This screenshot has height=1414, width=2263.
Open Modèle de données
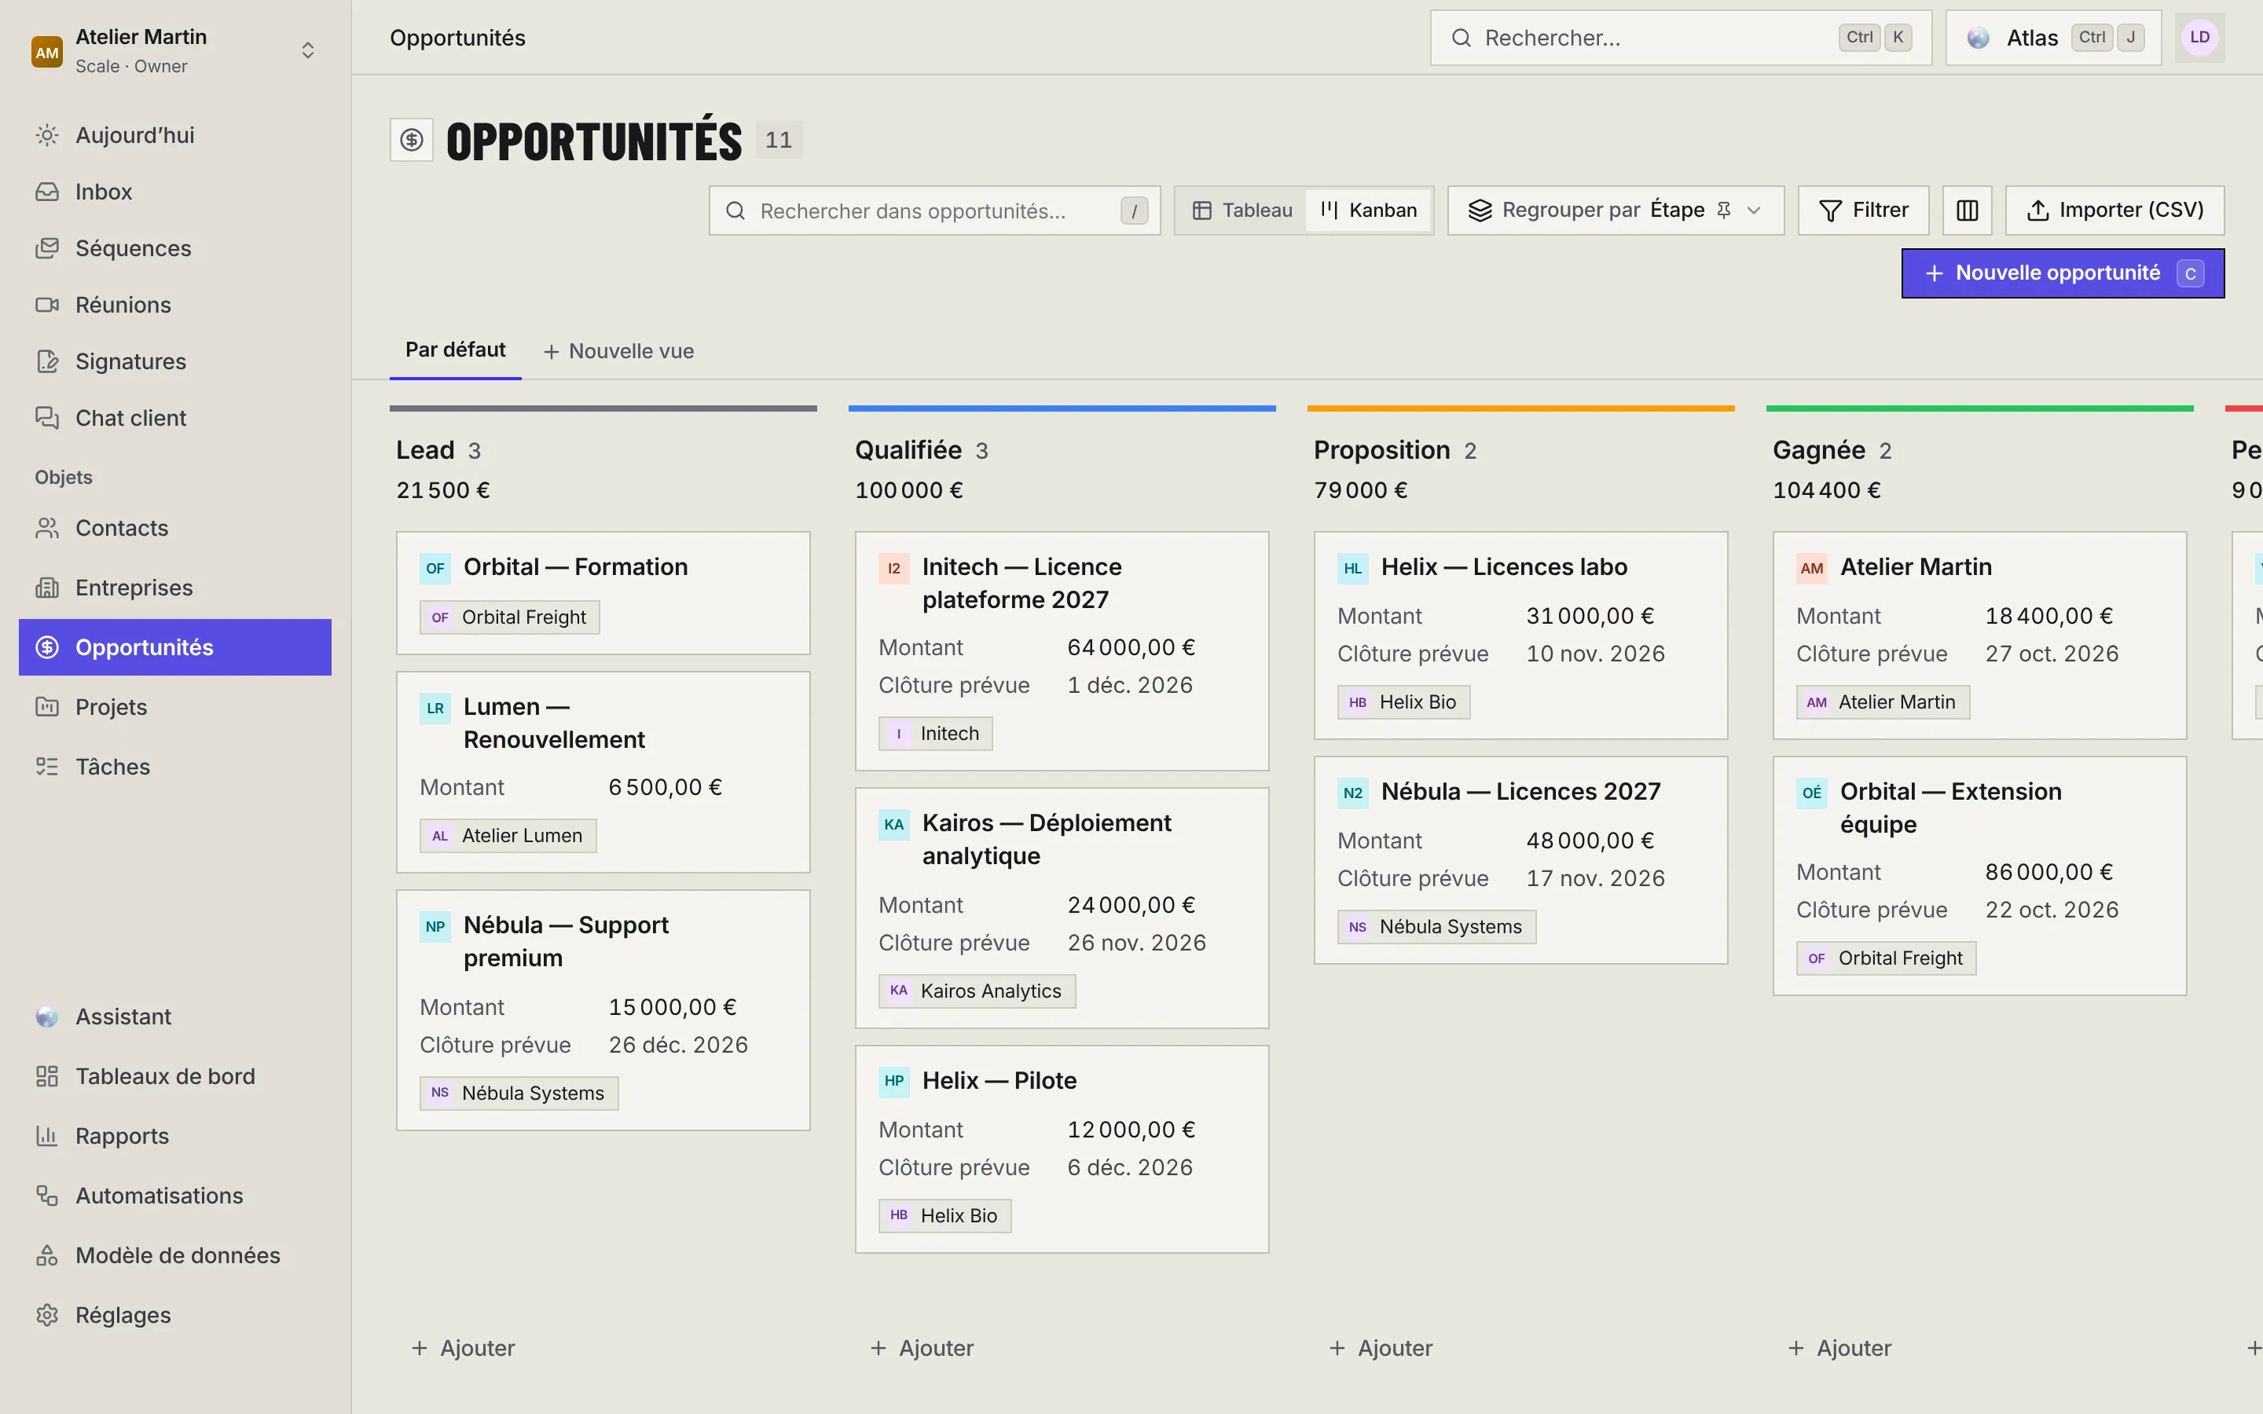(175, 1255)
